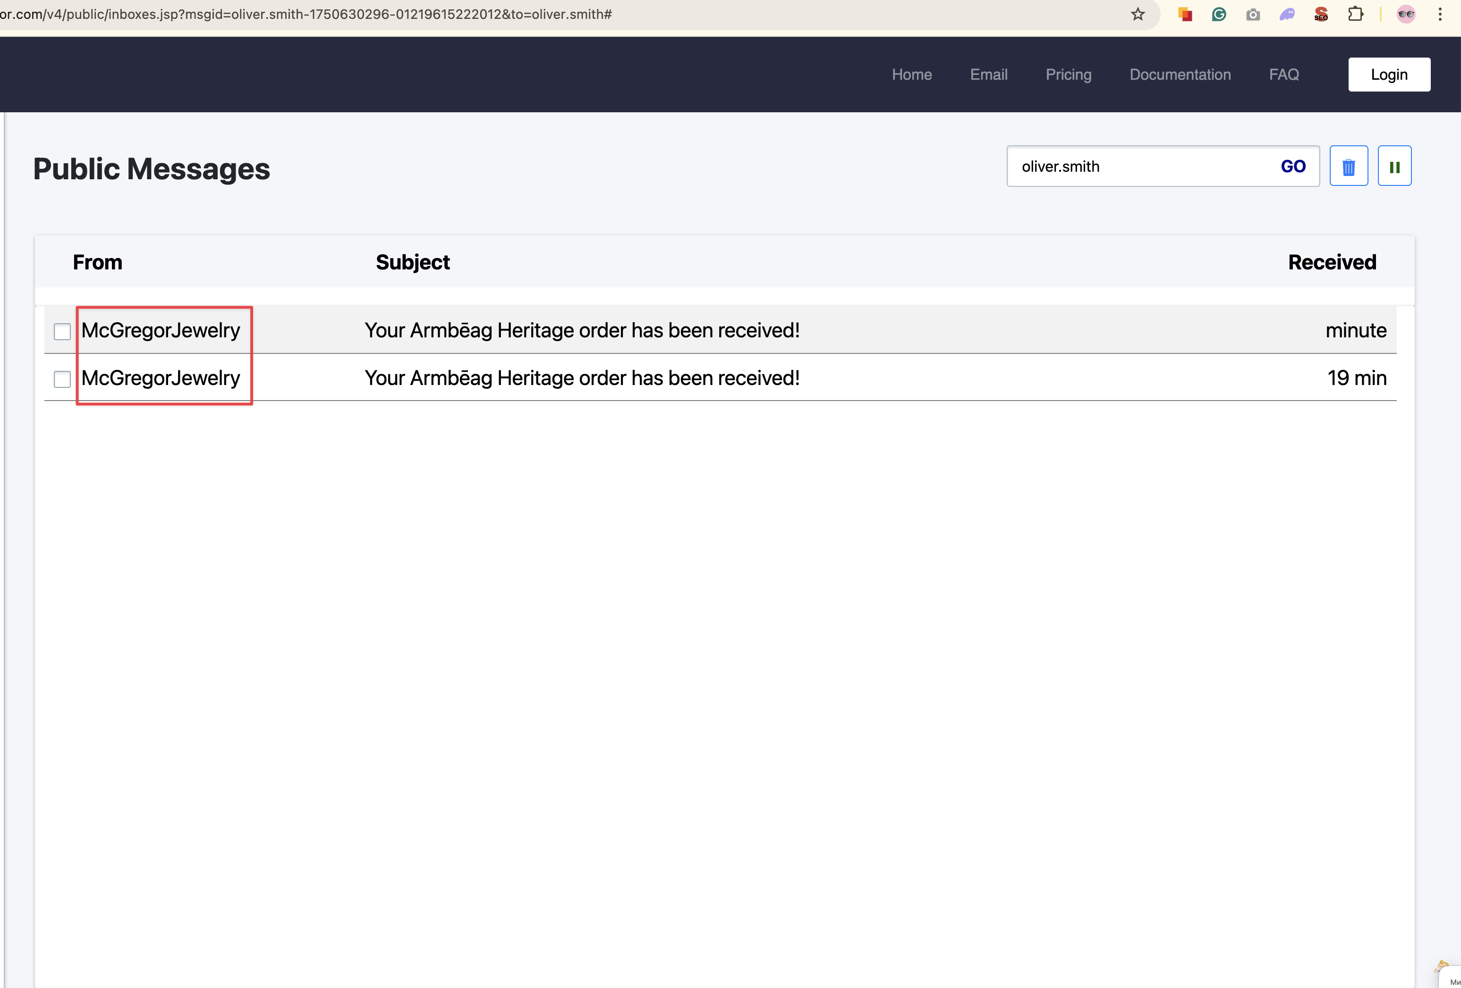Bookmark this page with the star icon
This screenshot has width=1461, height=988.
pyautogui.click(x=1137, y=15)
